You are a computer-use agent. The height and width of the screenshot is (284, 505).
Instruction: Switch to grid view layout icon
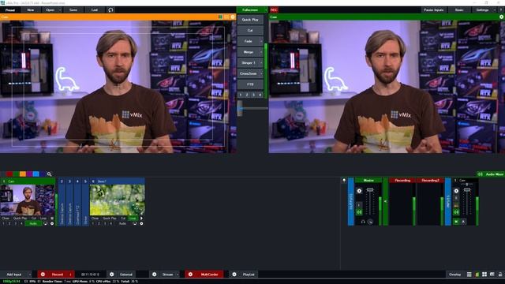484,275
